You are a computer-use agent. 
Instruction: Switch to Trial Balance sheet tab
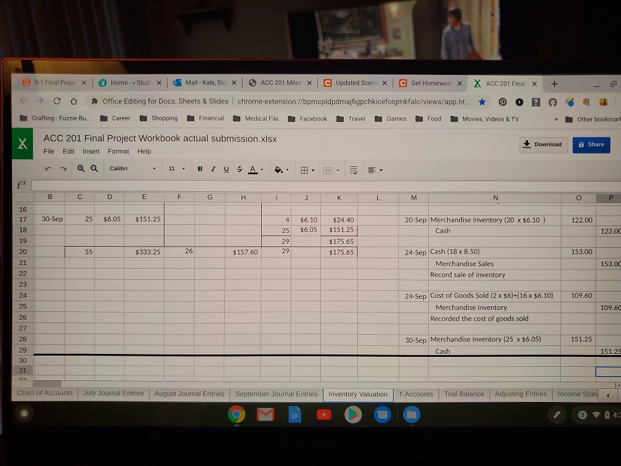(464, 394)
